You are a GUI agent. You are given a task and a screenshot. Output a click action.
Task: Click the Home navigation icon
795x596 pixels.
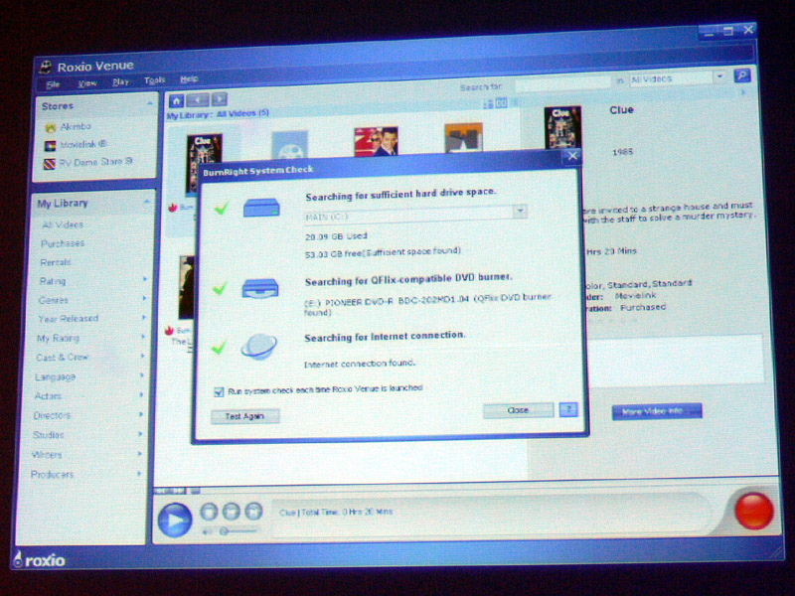(176, 100)
